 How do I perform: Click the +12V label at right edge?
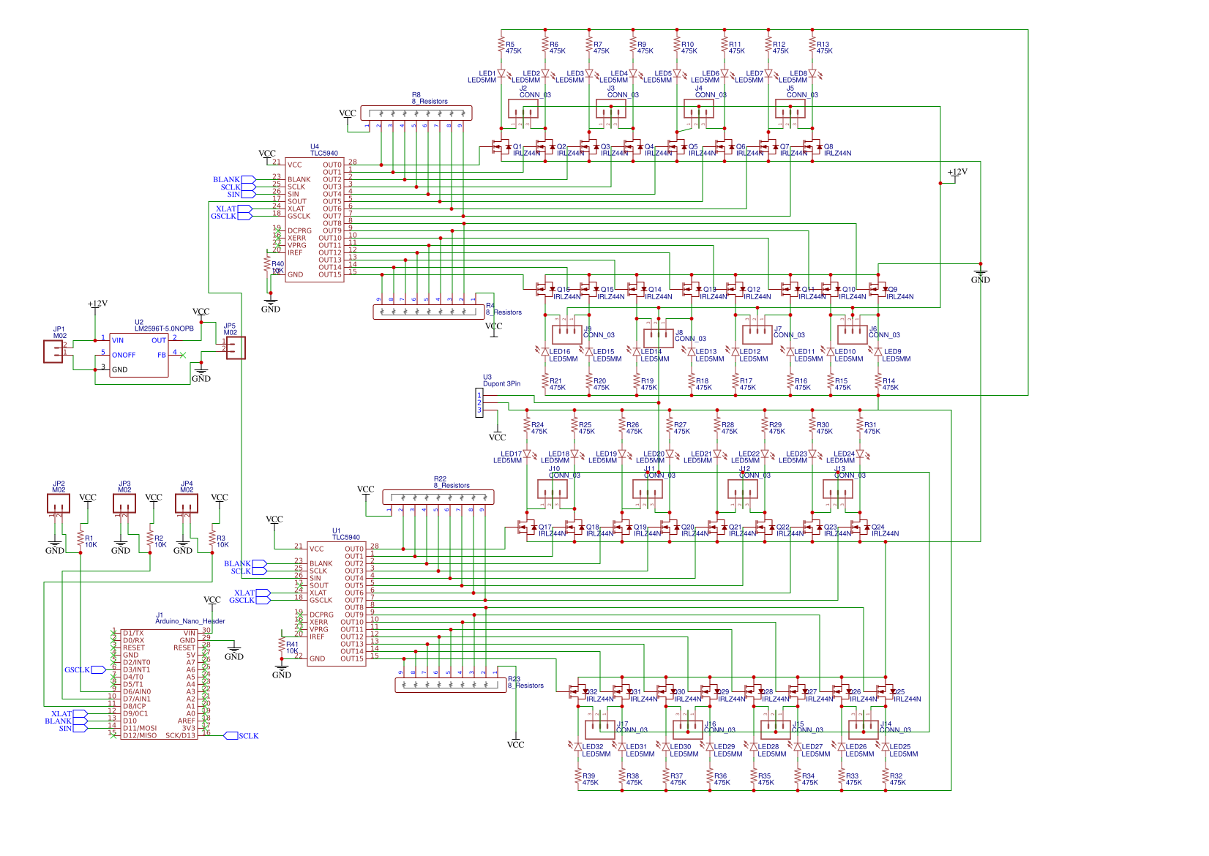point(957,172)
